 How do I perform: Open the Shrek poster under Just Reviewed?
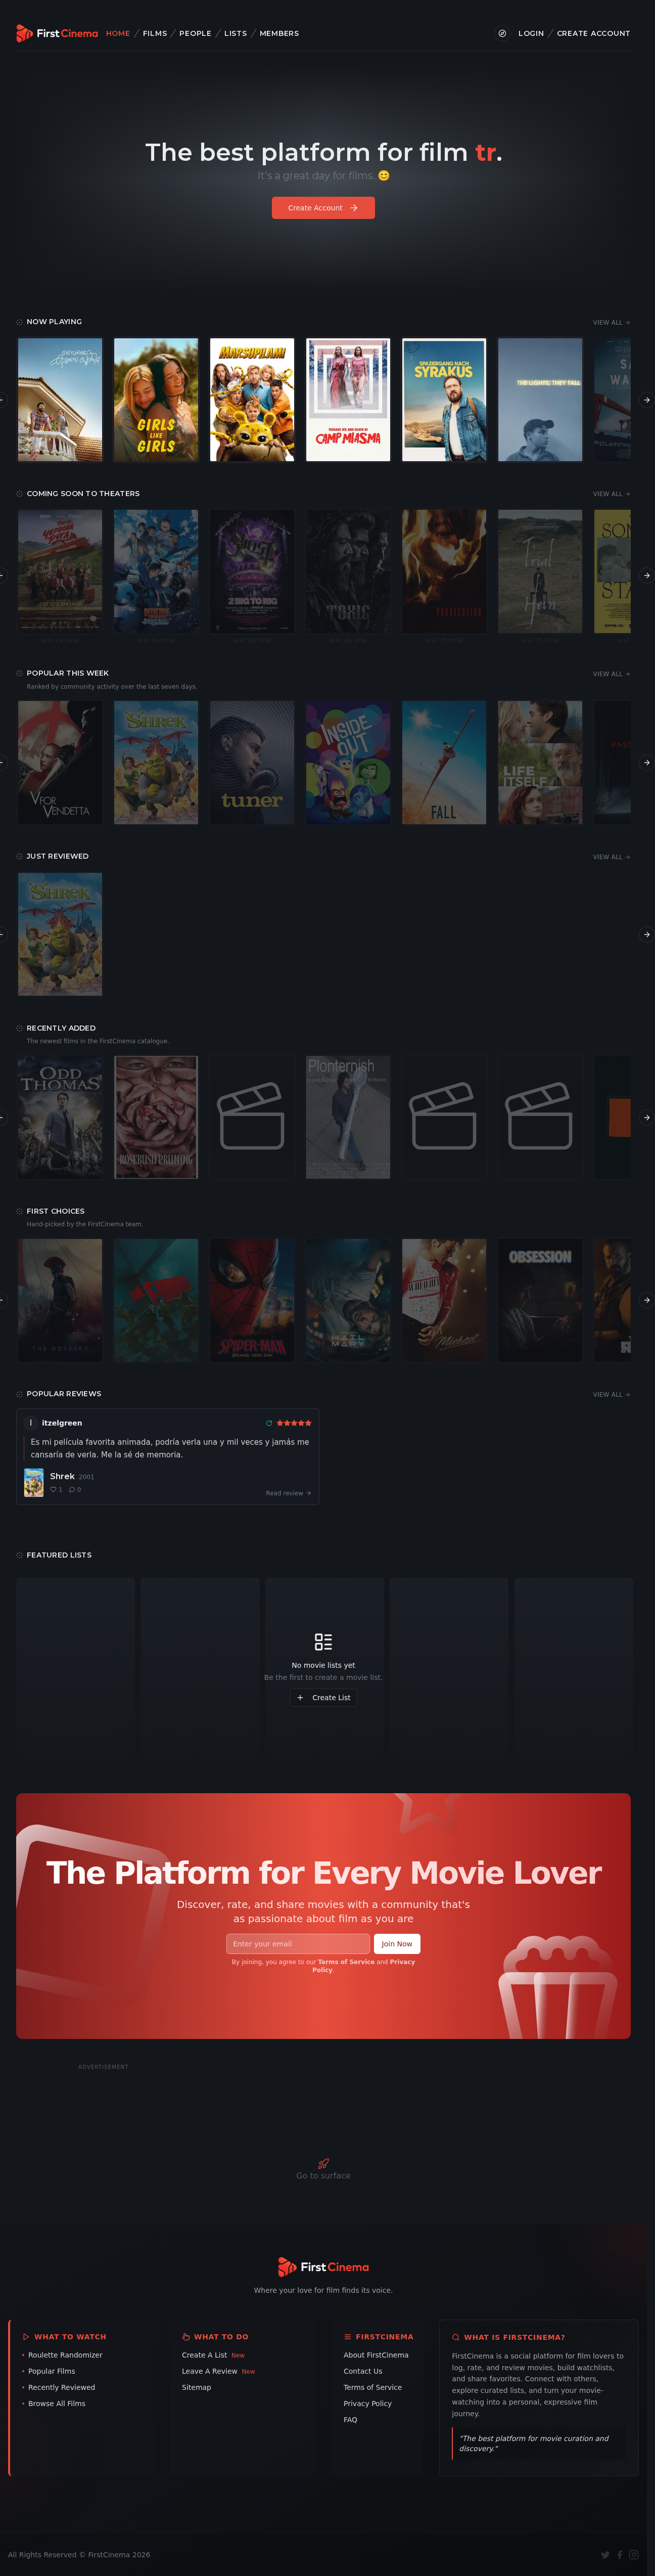point(60,935)
